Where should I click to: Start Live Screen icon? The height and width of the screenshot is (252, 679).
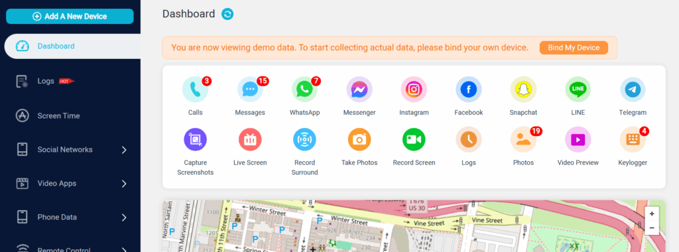point(250,139)
